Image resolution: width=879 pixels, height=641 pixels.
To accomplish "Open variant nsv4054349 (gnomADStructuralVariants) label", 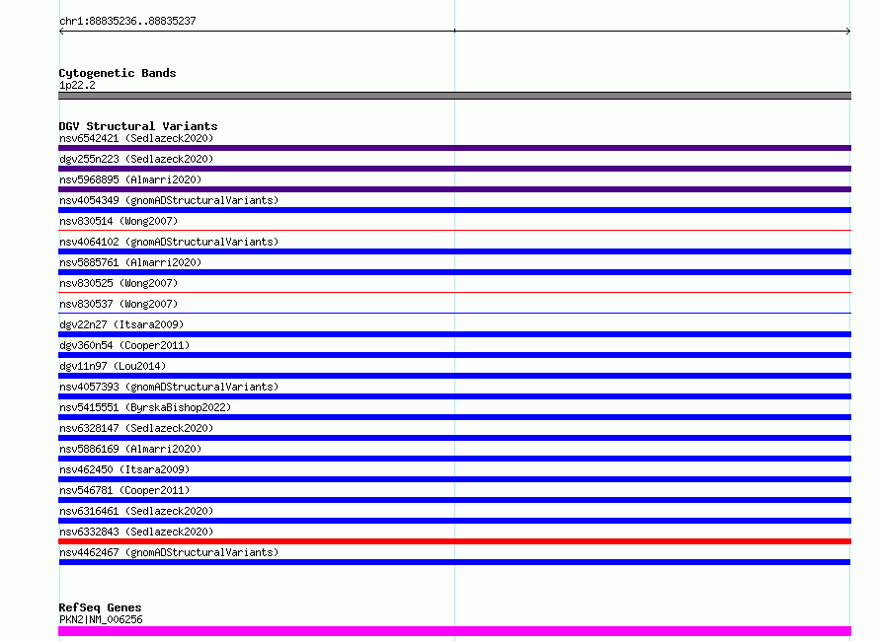I will coord(169,200).
